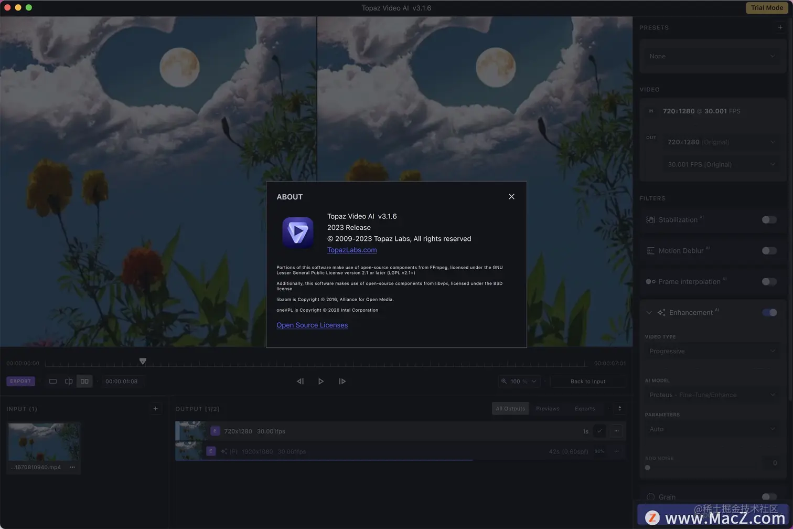The width and height of the screenshot is (793, 529).
Task: Add a new preset with plus icon
Action: pos(780,27)
